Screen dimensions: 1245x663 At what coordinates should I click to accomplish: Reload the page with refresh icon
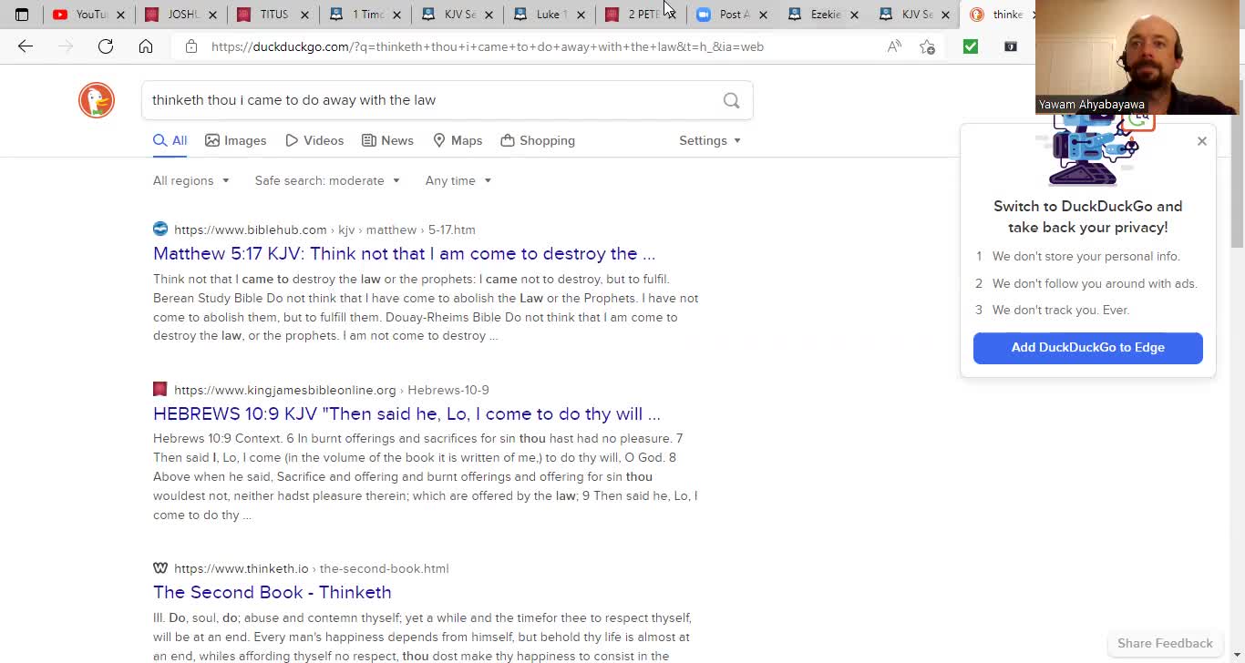coord(106,46)
